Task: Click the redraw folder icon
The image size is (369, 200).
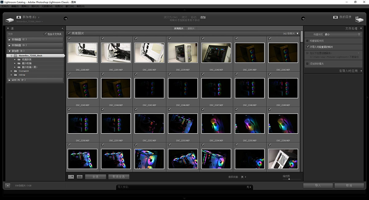Action: pos(15,75)
